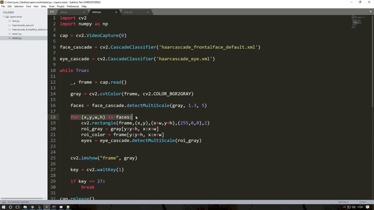This screenshot has height=210, width=374.
Task: Close the first editor tab
Action: click(84, 12)
